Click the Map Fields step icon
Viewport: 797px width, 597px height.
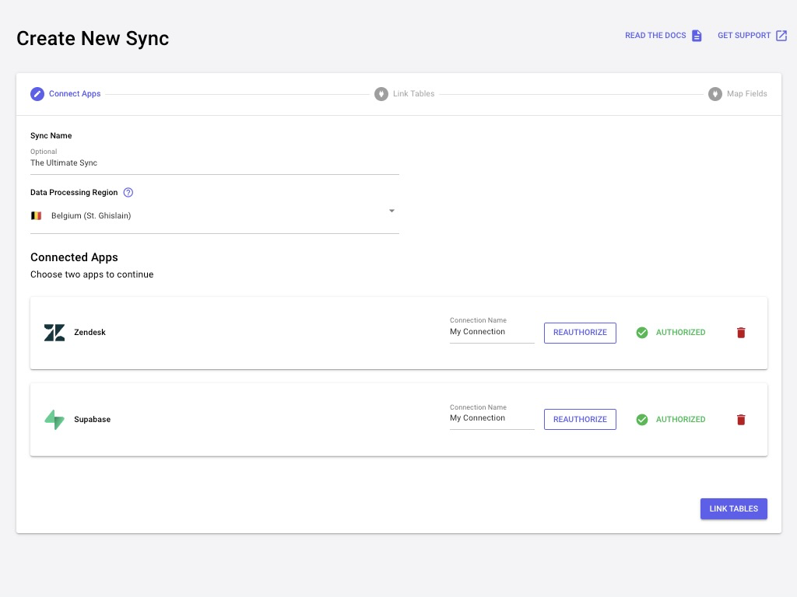pyautogui.click(x=714, y=94)
